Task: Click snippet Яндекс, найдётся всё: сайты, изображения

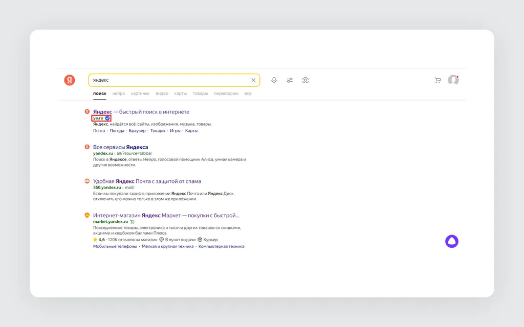Action: point(152,124)
